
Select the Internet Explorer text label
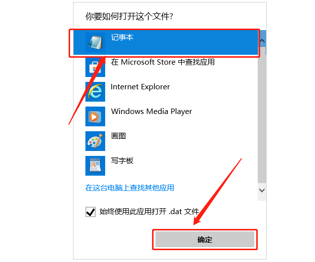[140, 87]
